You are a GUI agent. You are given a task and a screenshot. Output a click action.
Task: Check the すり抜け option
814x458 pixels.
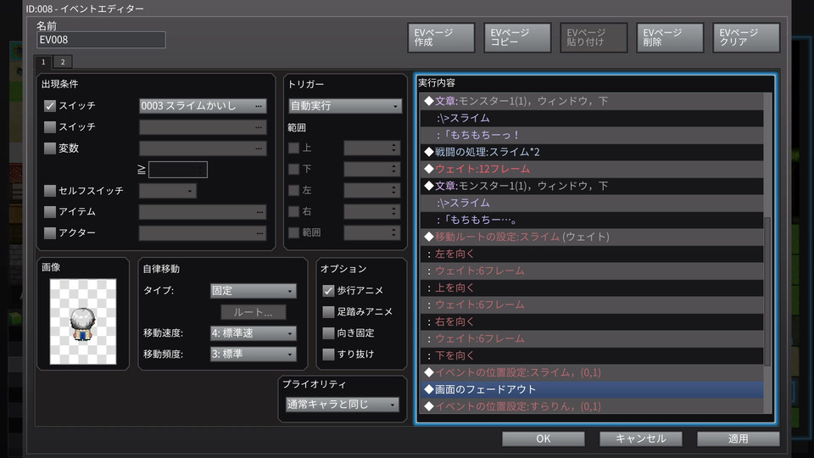(x=328, y=355)
